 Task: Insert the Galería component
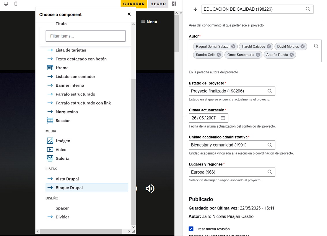click(x=62, y=159)
